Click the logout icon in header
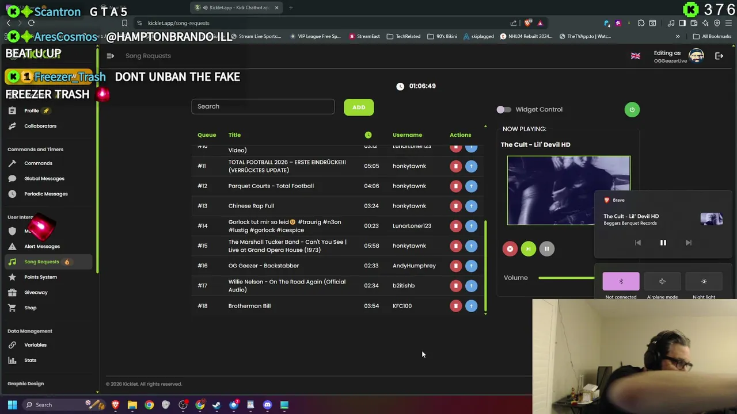Viewport: 737px width, 414px height. point(719,56)
